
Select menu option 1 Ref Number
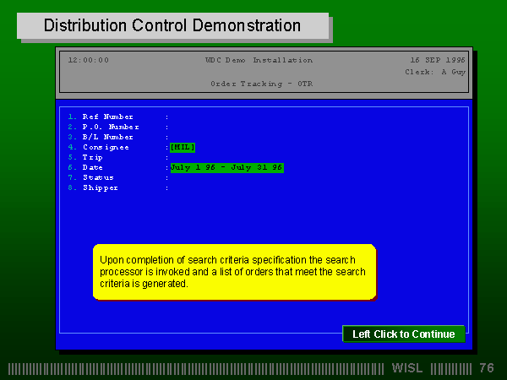[101, 117]
